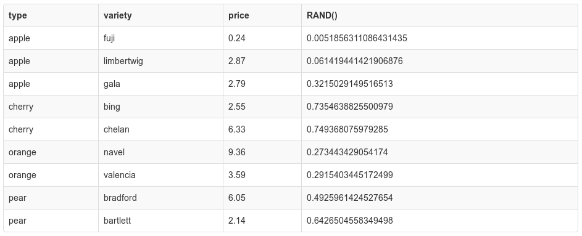Click the 'price' column header
Screen dimensions: 582x236
[x=262, y=15]
